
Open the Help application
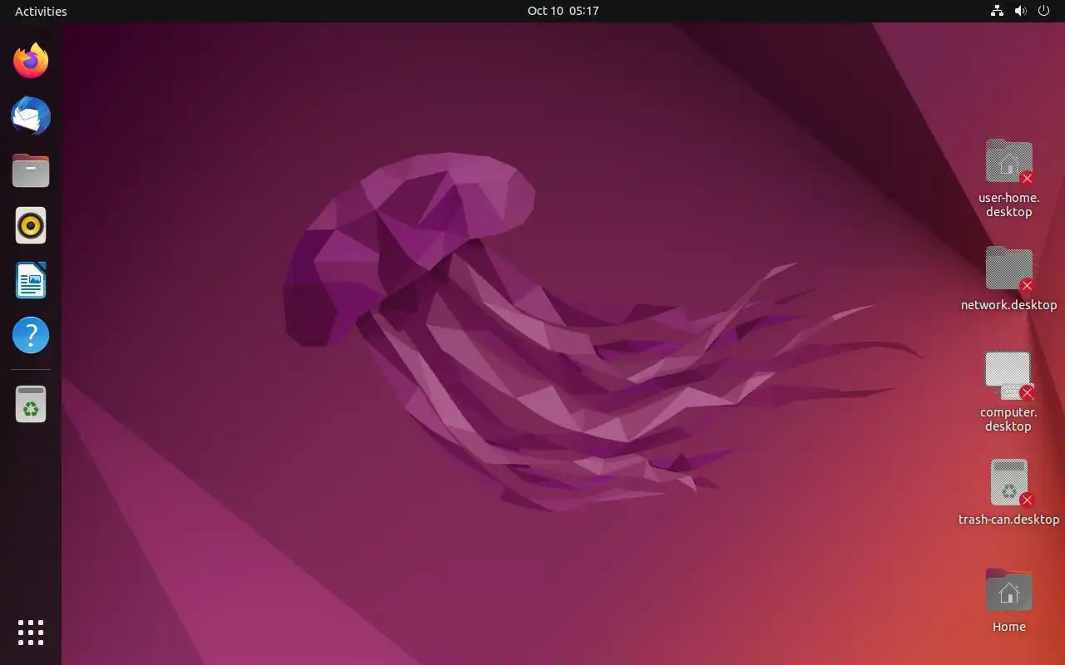coord(31,335)
